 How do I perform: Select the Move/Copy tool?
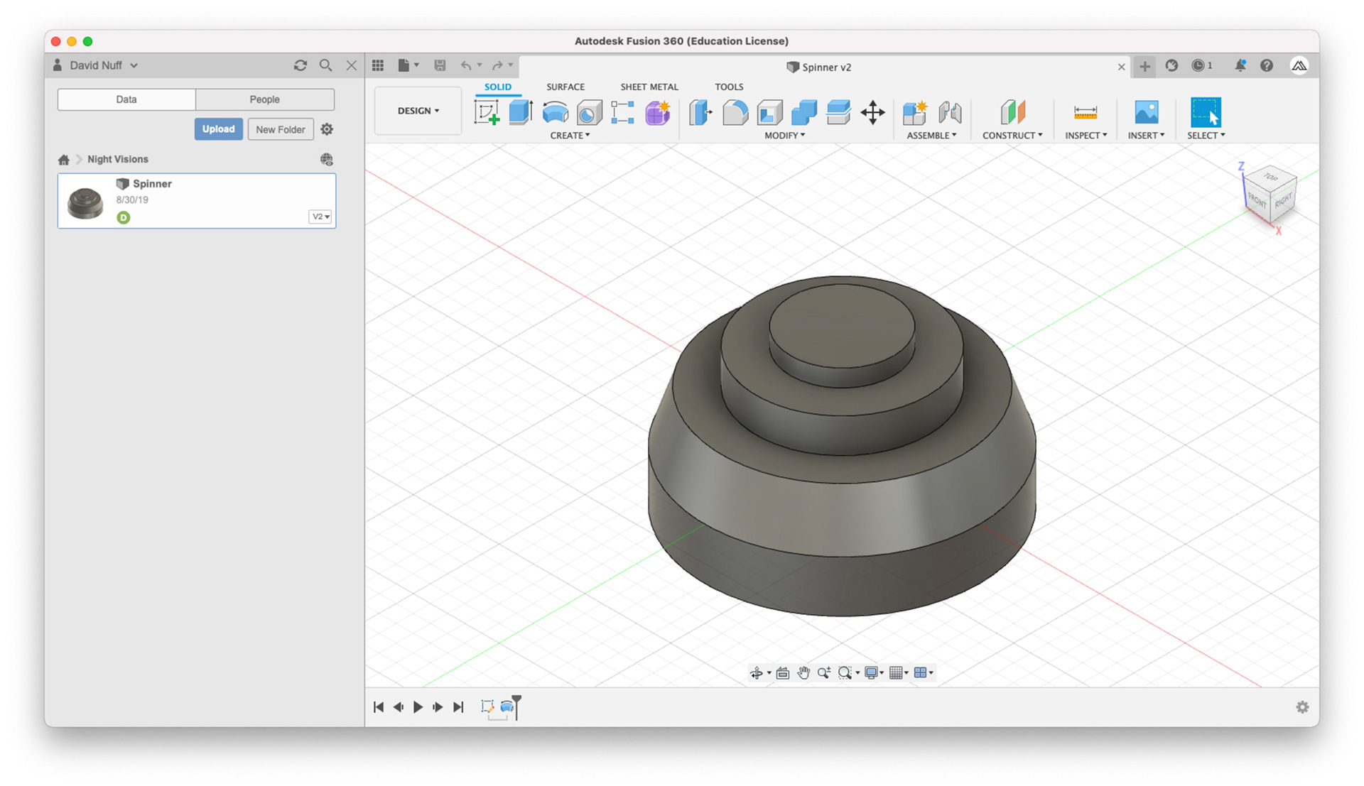coord(872,112)
